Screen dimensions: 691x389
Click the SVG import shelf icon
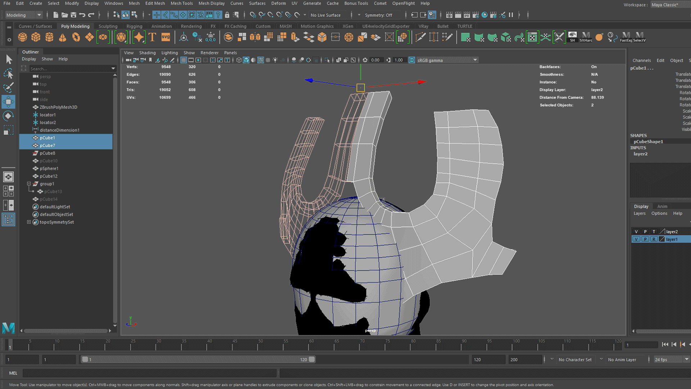pos(166,37)
